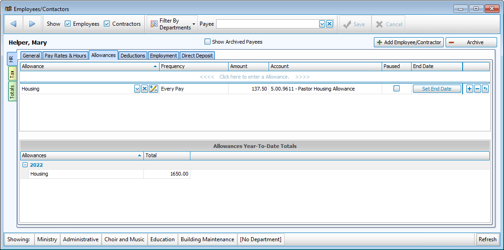Uncheck the Employees show checkbox
Viewport: 504px width, 250px height.
point(68,24)
